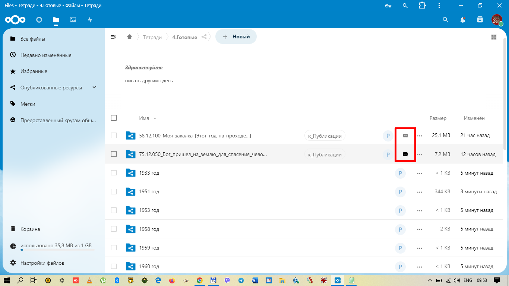Screen dimensions: 509x286
Task: Go to home folder in breadcrumb
Action: [129, 37]
